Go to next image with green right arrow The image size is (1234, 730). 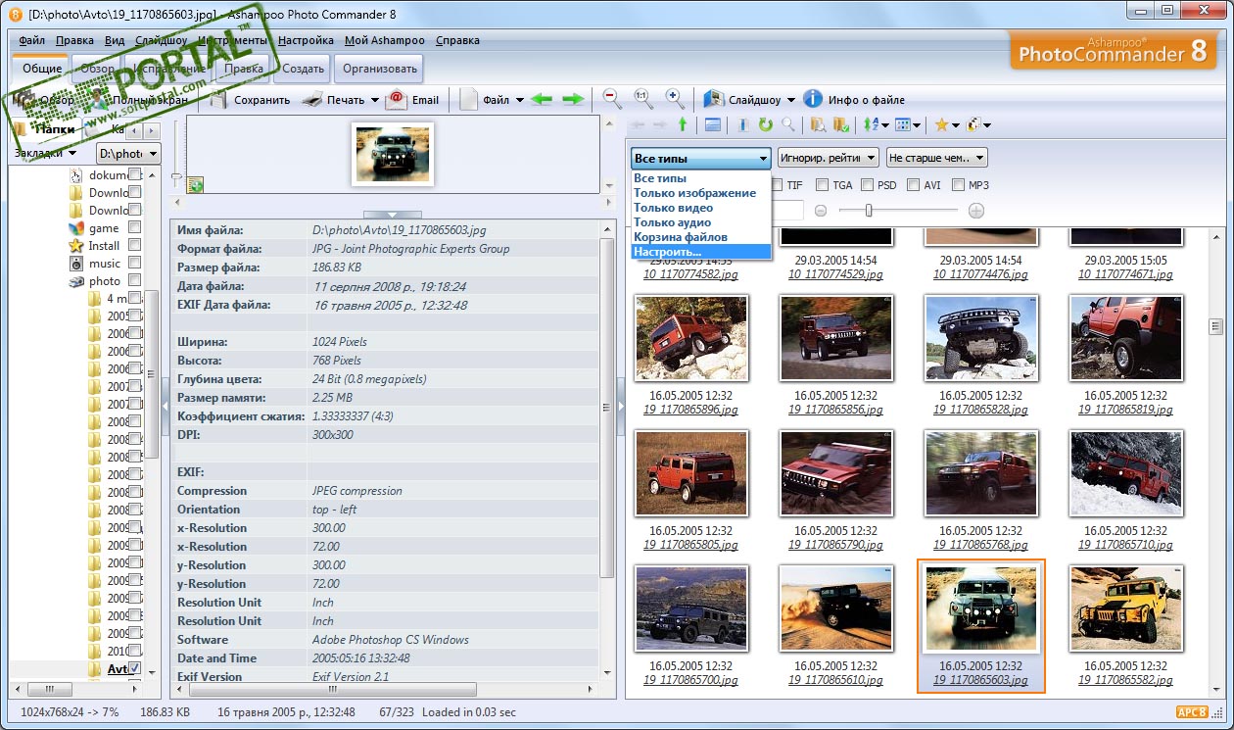[573, 99]
